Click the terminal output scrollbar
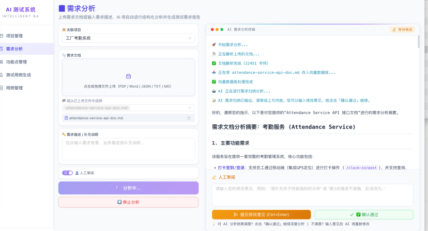428x231 pixels. 418,42
